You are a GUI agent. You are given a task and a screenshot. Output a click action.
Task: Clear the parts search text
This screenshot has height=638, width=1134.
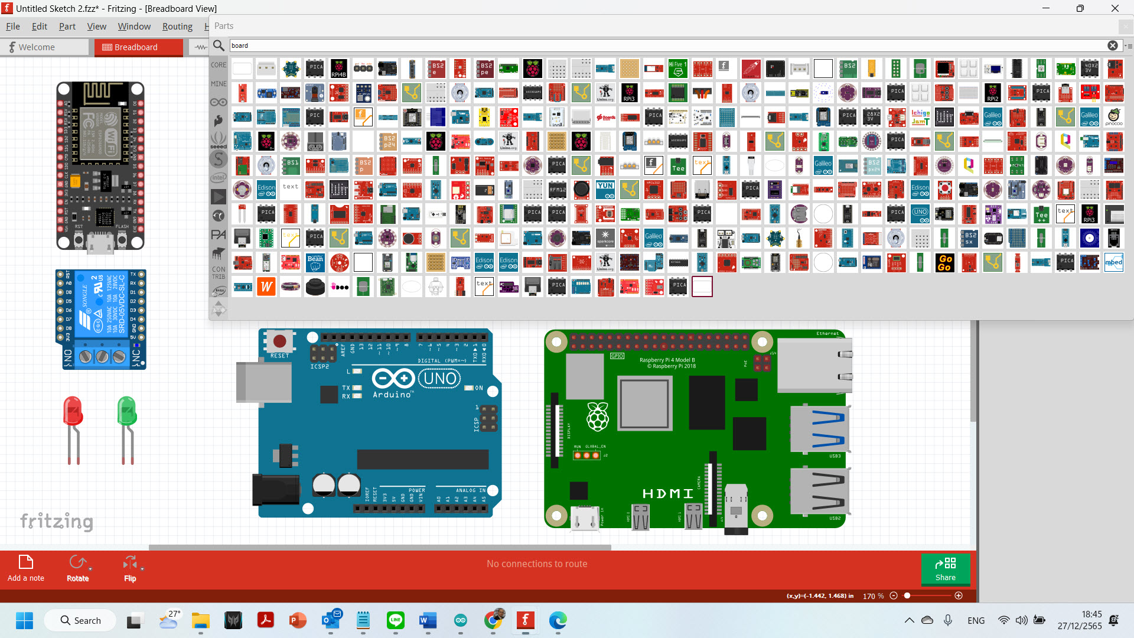coord(1112,45)
